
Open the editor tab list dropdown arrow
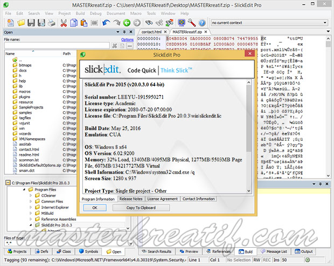click(328, 32)
